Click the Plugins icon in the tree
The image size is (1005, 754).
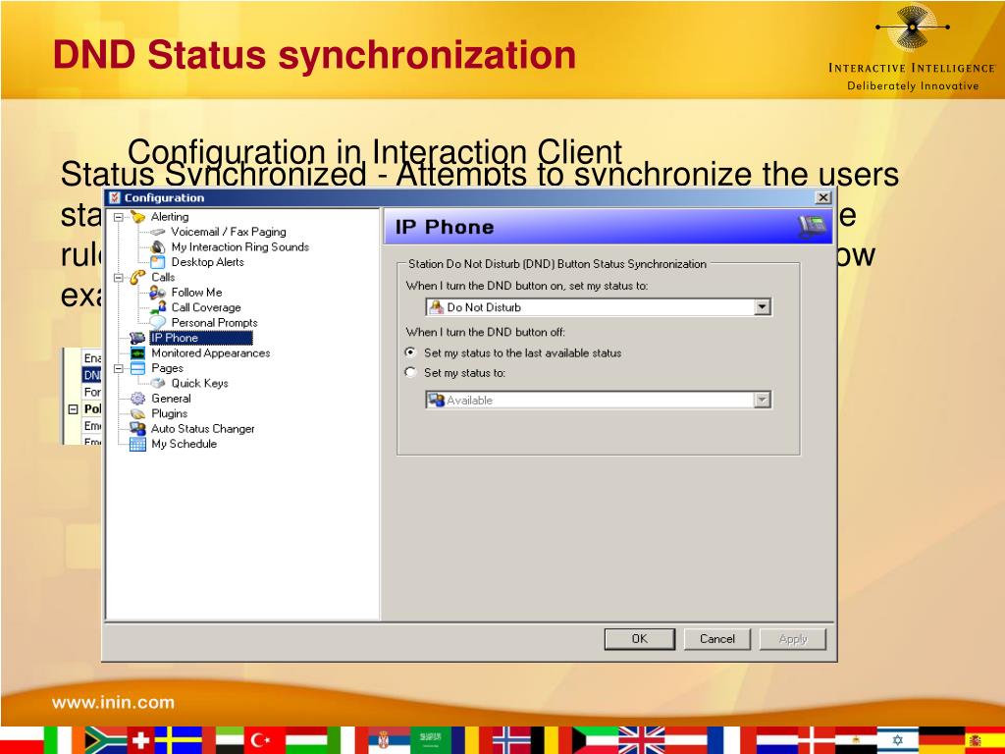(x=137, y=413)
